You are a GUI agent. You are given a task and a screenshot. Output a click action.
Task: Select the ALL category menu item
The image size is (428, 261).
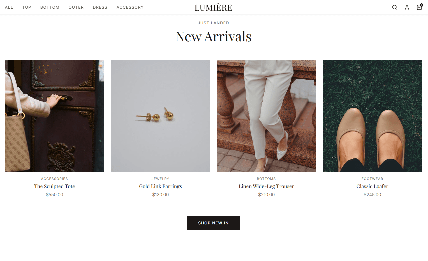tap(9, 7)
